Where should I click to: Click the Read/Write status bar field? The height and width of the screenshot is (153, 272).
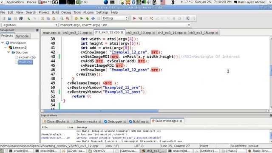[238, 146]
